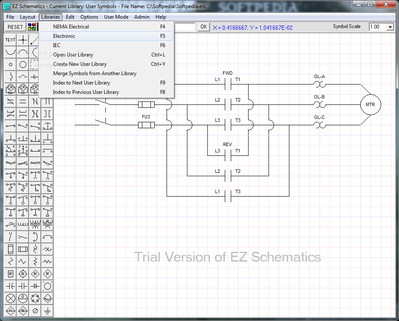Click the Symbol Scale value field 1.00
This screenshot has width=399, height=321.
[378, 27]
